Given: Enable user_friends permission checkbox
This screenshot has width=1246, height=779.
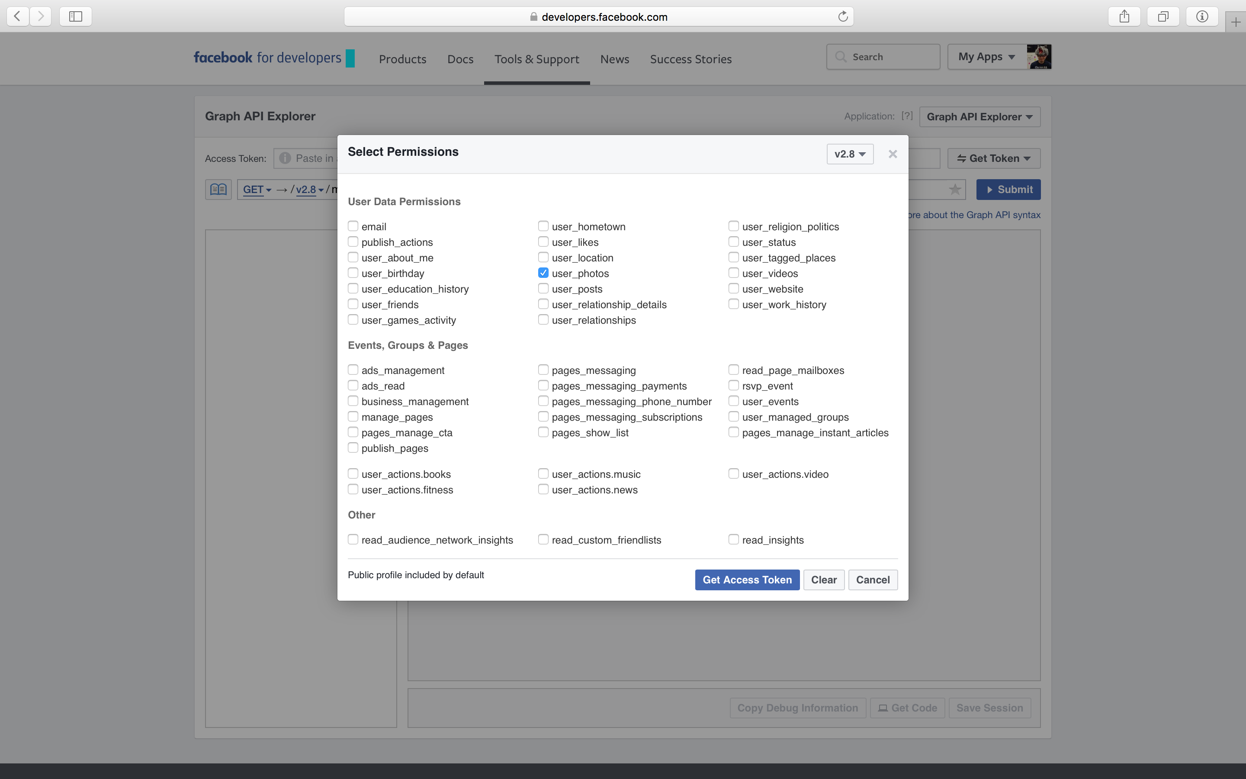Looking at the screenshot, I should [x=353, y=303].
